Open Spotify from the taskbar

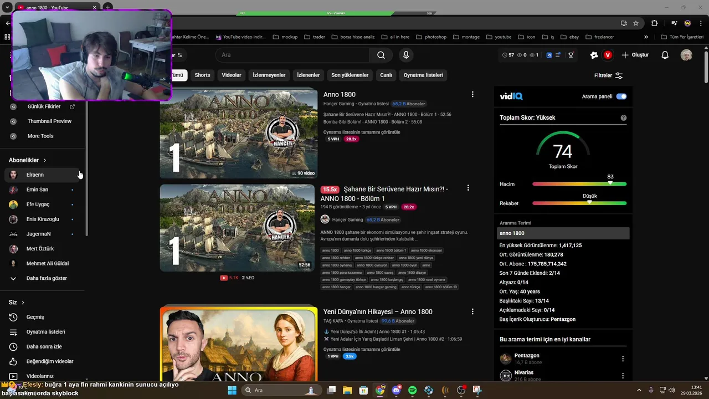(x=412, y=390)
